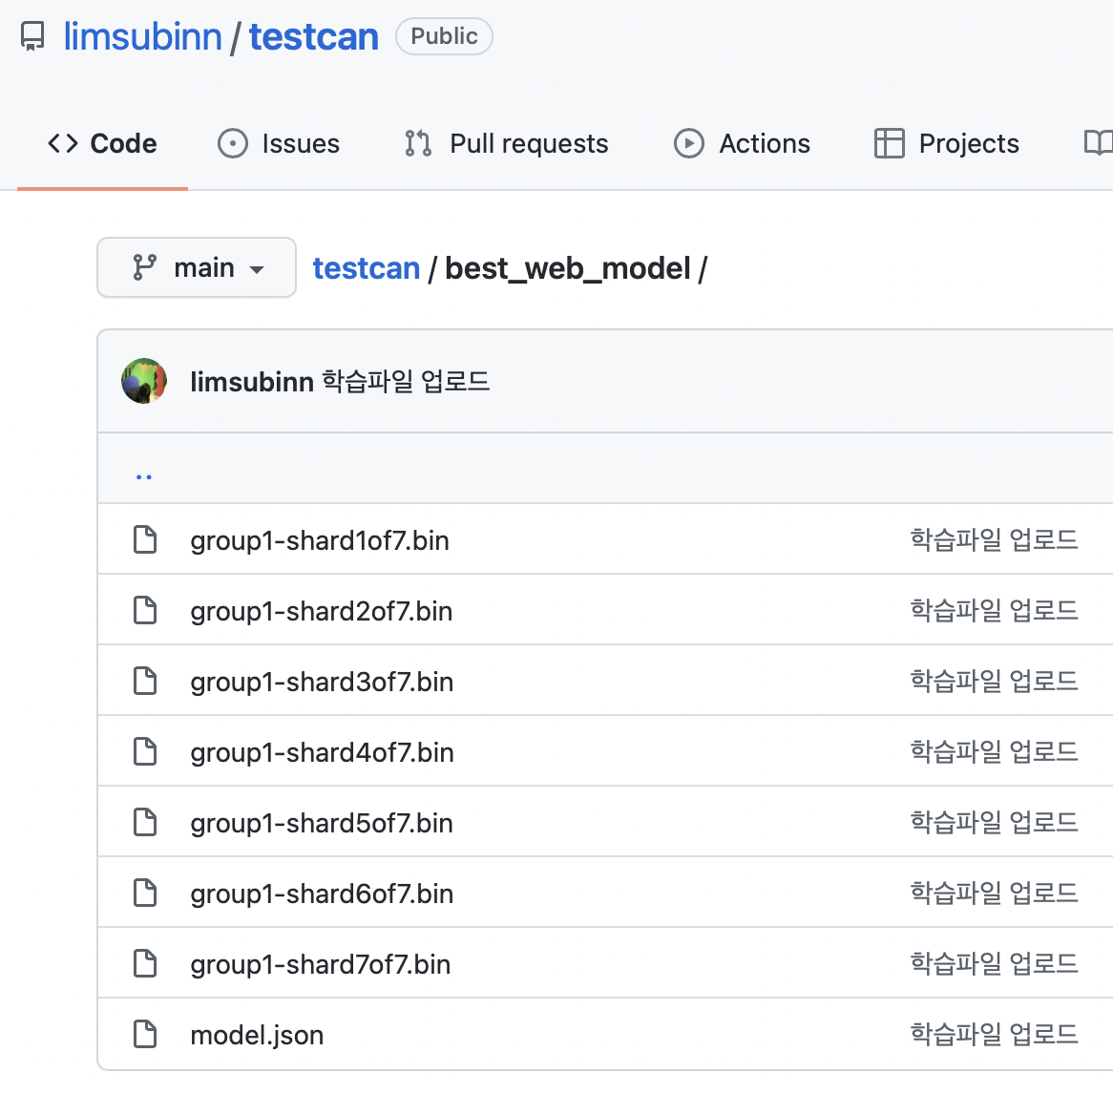Open the Pull requests tab
Image resolution: width=1113 pixels, height=1094 pixels.
[x=506, y=143]
